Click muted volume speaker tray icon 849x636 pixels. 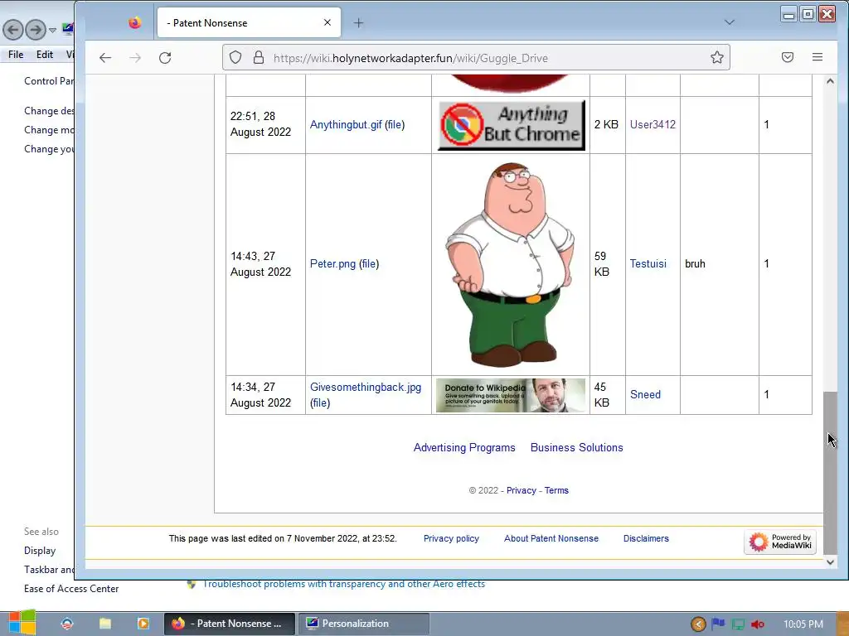pos(758,624)
